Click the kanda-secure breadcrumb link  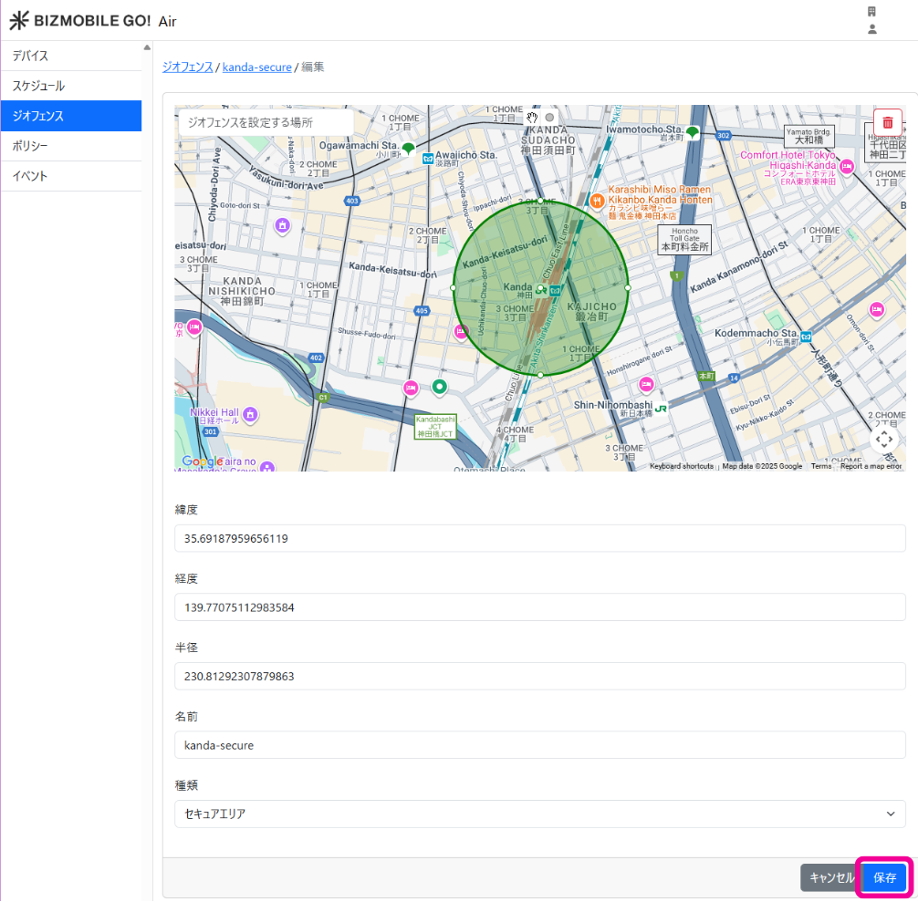pyautogui.click(x=256, y=67)
